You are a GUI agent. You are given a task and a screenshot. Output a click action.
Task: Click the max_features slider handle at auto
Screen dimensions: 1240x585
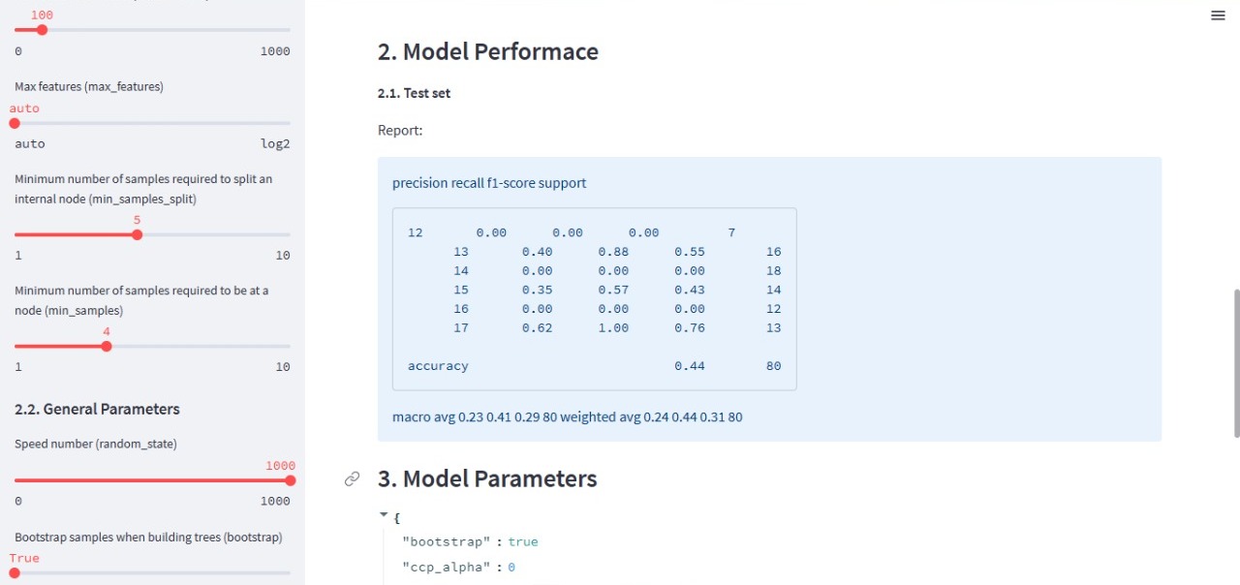15,123
